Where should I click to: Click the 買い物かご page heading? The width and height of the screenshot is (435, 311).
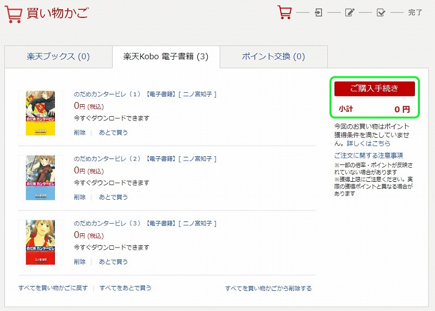58,13
